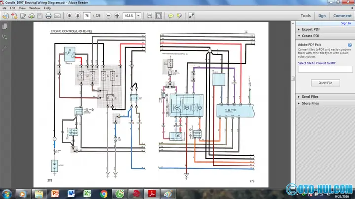This screenshot has height=199, width=355.
Task: Click the Sign In link
Action: 346,23
